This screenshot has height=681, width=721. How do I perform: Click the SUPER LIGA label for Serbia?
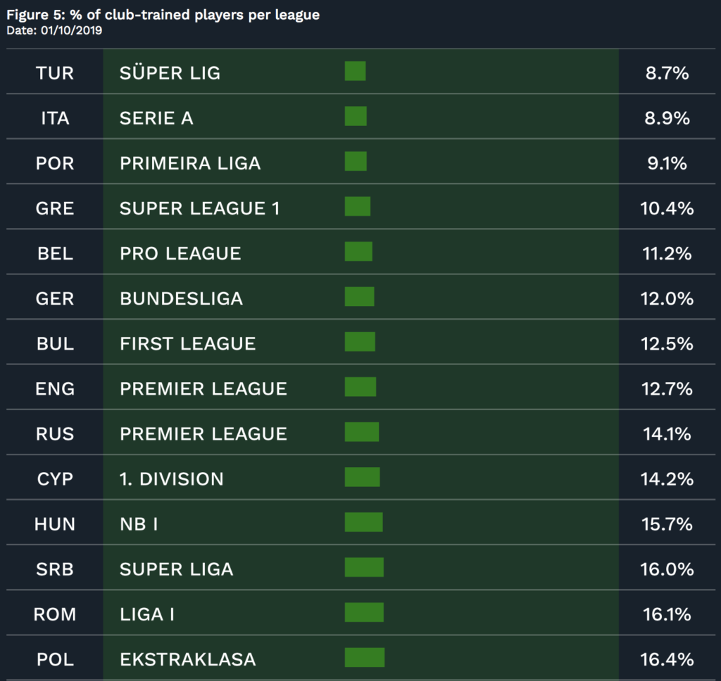pyautogui.click(x=176, y=569)
